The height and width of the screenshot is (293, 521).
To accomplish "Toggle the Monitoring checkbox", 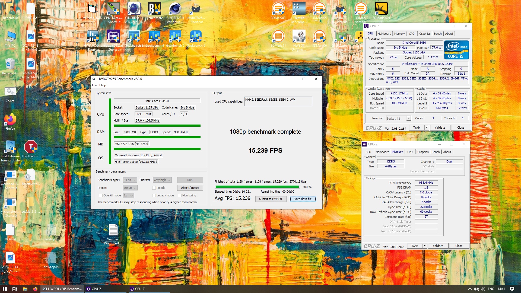I will (x=180, y=195).
